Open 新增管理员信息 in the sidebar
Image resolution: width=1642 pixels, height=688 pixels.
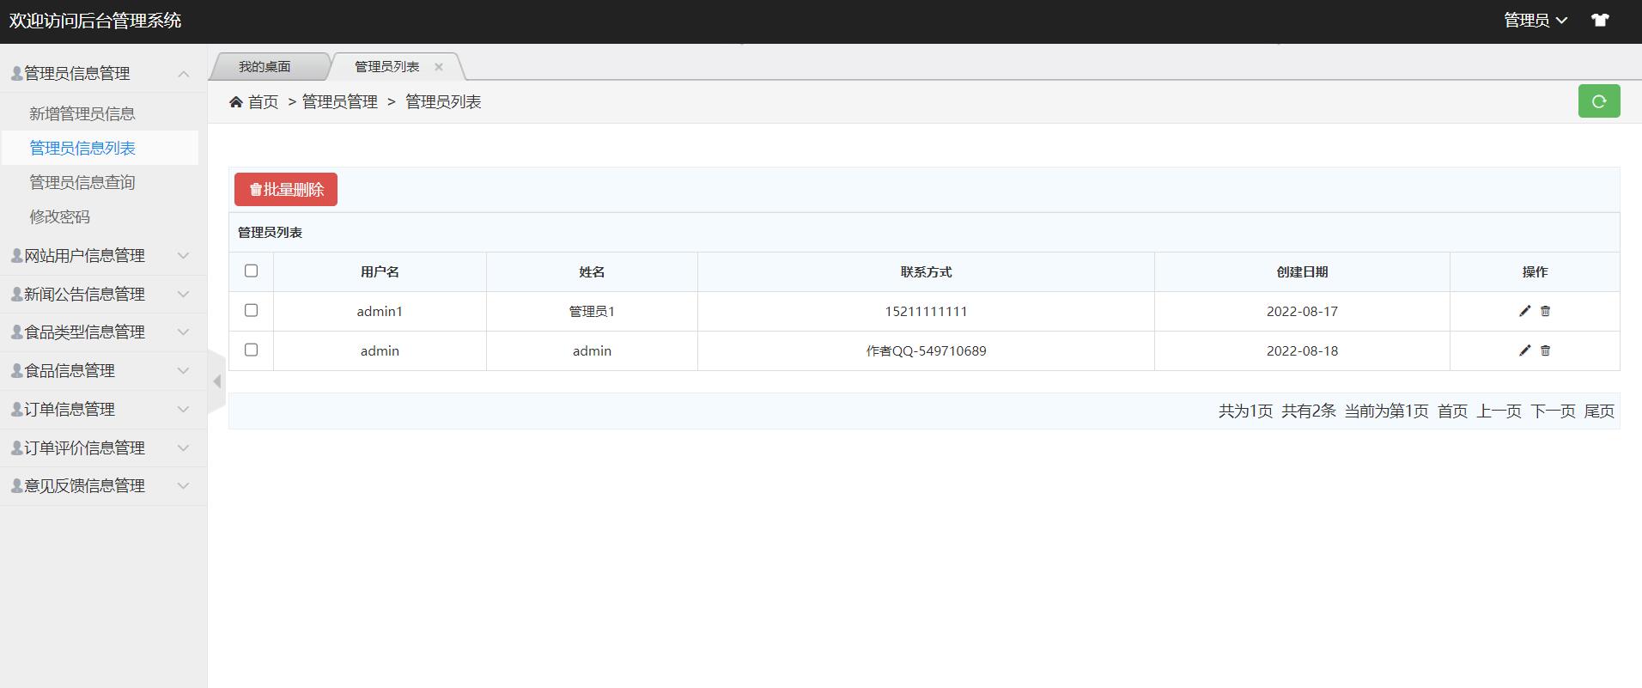(x=82, y=113)
